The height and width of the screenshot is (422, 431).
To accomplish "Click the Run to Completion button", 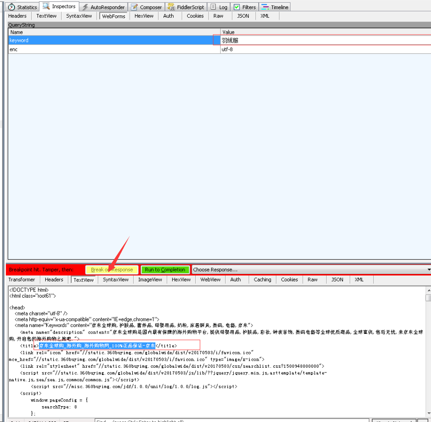I will click(x=165, y=270).
